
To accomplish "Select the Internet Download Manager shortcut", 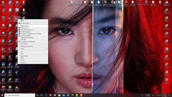I will click(10, 34).
